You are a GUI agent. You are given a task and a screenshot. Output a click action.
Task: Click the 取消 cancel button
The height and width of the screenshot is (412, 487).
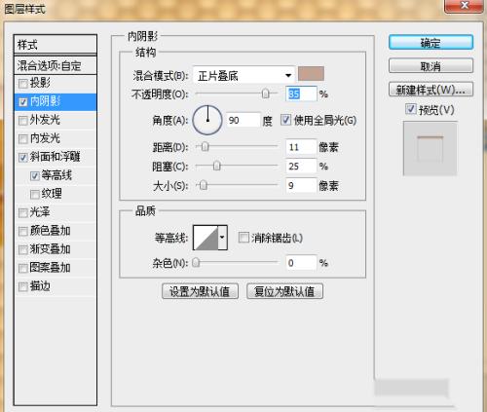point(431,66)
